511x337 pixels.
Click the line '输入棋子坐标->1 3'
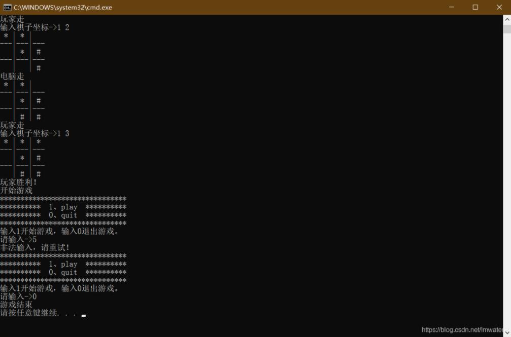pos(35,133)
